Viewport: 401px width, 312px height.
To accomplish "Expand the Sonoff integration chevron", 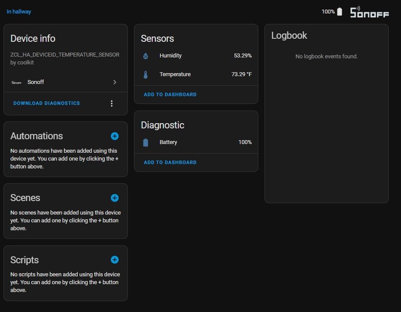I will coord(114,82).
